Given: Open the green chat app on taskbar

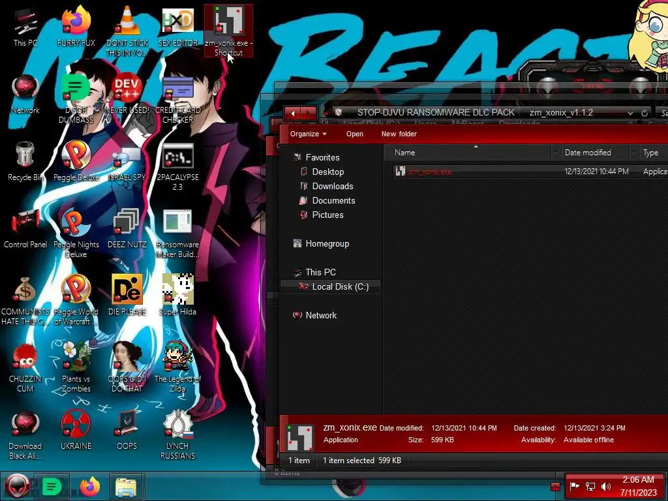Looking at the screenshot, I should (52, 487).
